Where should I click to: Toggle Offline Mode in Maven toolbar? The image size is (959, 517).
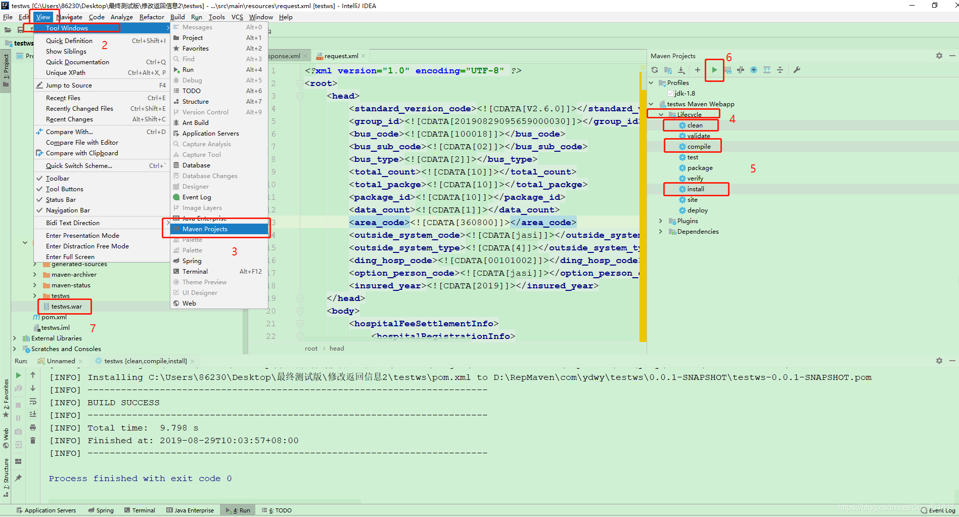click(753, 70)
